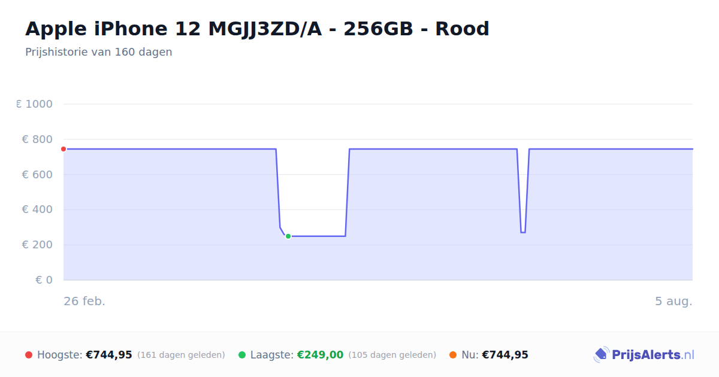The height and width of the screenshot is (377, 719).
Task: Click the PrijsAlerts price tag logo icon
Action: 601,355
